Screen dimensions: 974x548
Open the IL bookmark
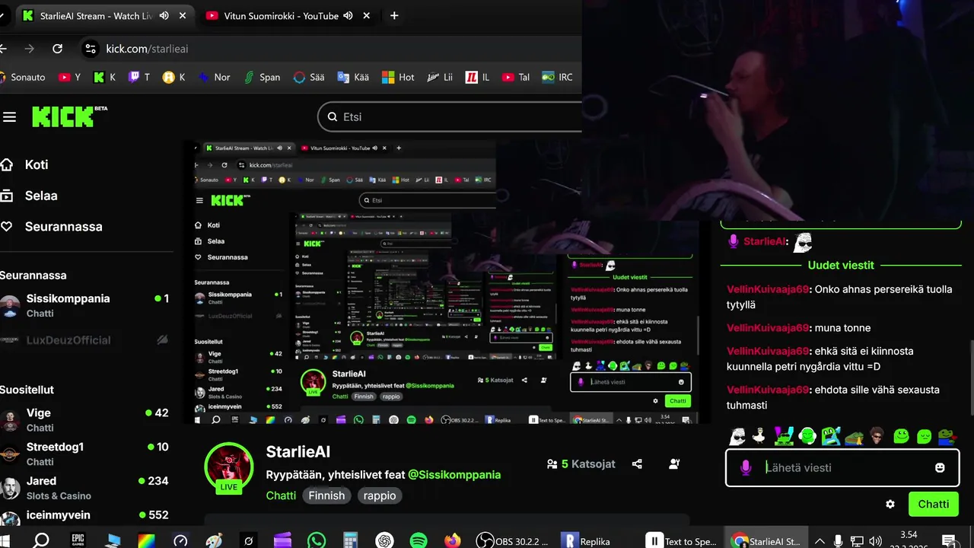click(x=477, y=77)
